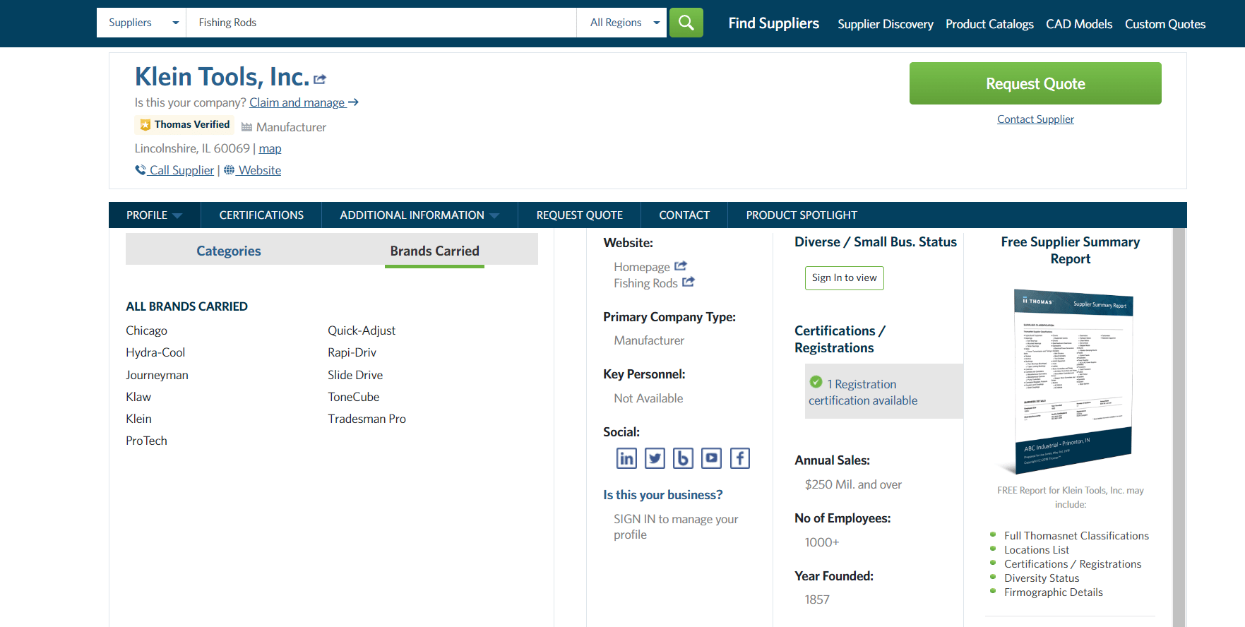This screenshot has width=1245, height=627.
Task: Open Product Catalogs in top navigation
Action: pos(989,24)
